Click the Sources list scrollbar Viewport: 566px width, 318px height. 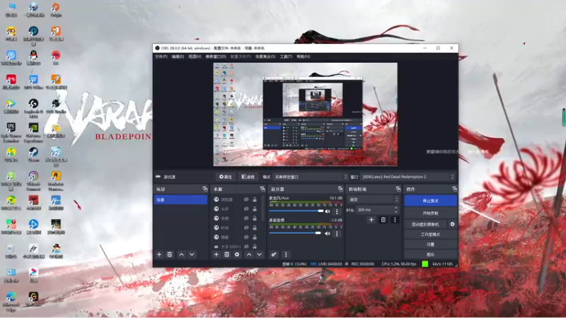point(263,209)
